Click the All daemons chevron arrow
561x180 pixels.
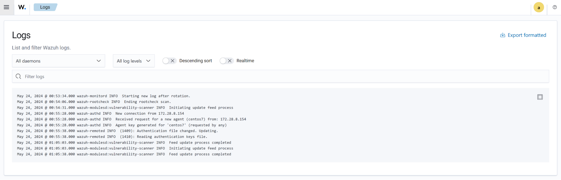pos(99,61)
